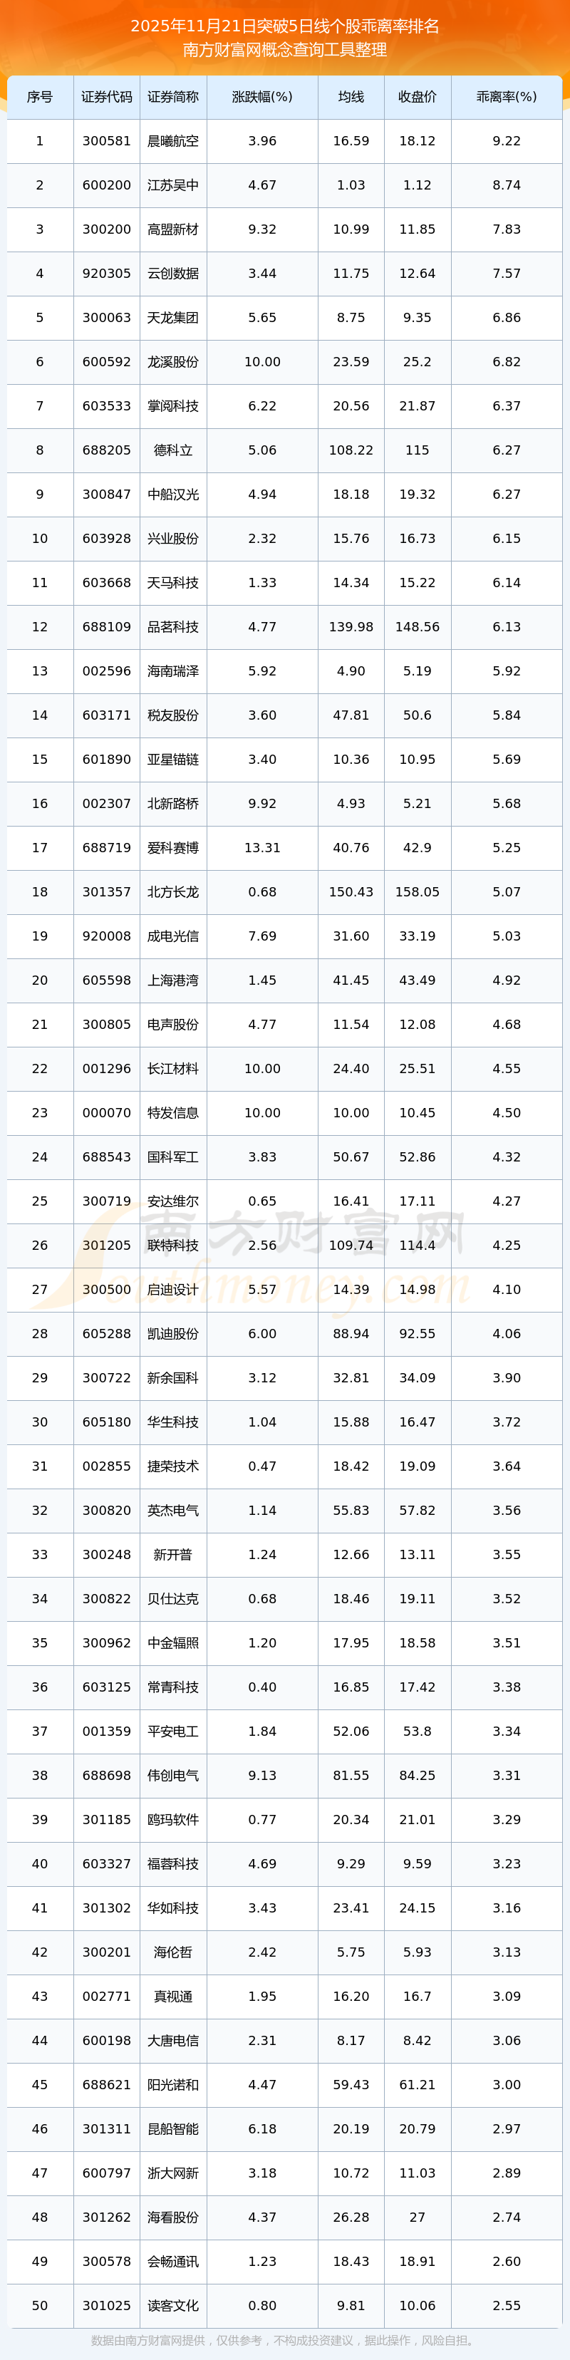Screen dimensions: 570x2360
Task: Click closing price 148.56
Action: (x=417, y=626)
